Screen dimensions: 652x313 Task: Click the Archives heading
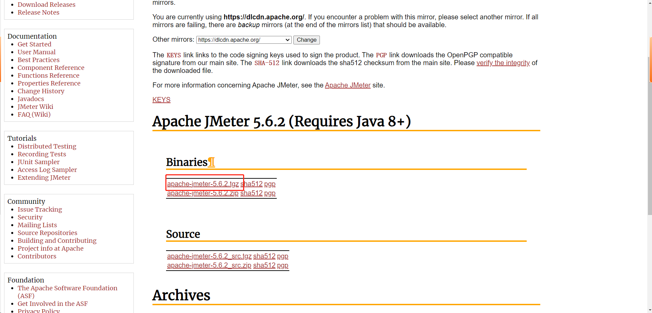[181, 295]
